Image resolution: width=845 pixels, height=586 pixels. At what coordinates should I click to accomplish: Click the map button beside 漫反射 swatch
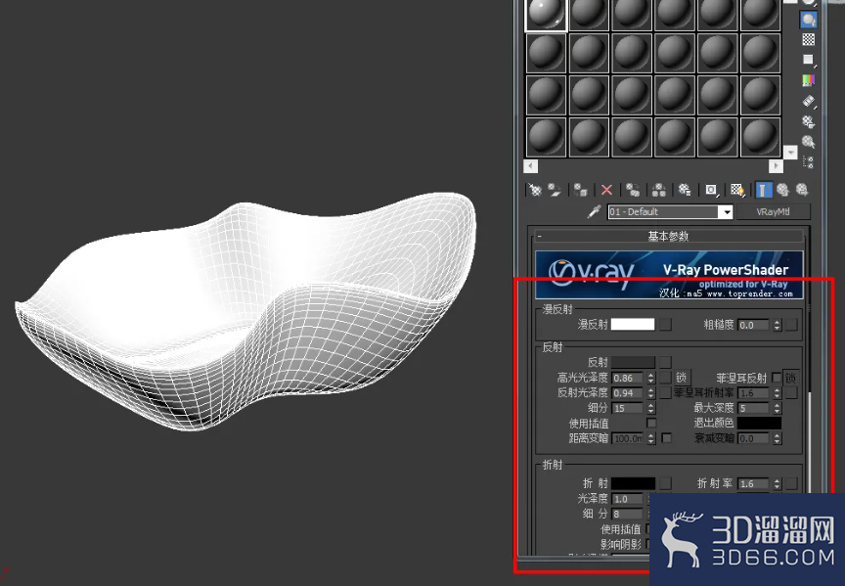point(666,324)
